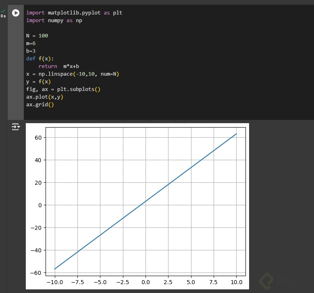314x293 pixels.
Task: Click the line 'import numpy as np'
Action: tap(54, 21)
